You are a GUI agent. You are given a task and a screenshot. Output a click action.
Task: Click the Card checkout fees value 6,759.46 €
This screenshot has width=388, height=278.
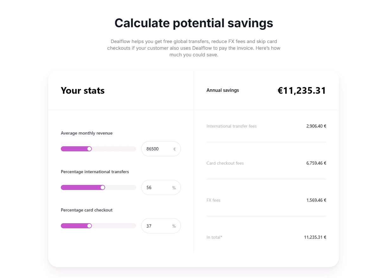coord(316,163)
